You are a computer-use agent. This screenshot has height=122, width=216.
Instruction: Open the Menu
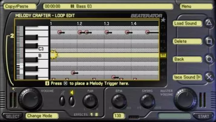tap(196, 6)
